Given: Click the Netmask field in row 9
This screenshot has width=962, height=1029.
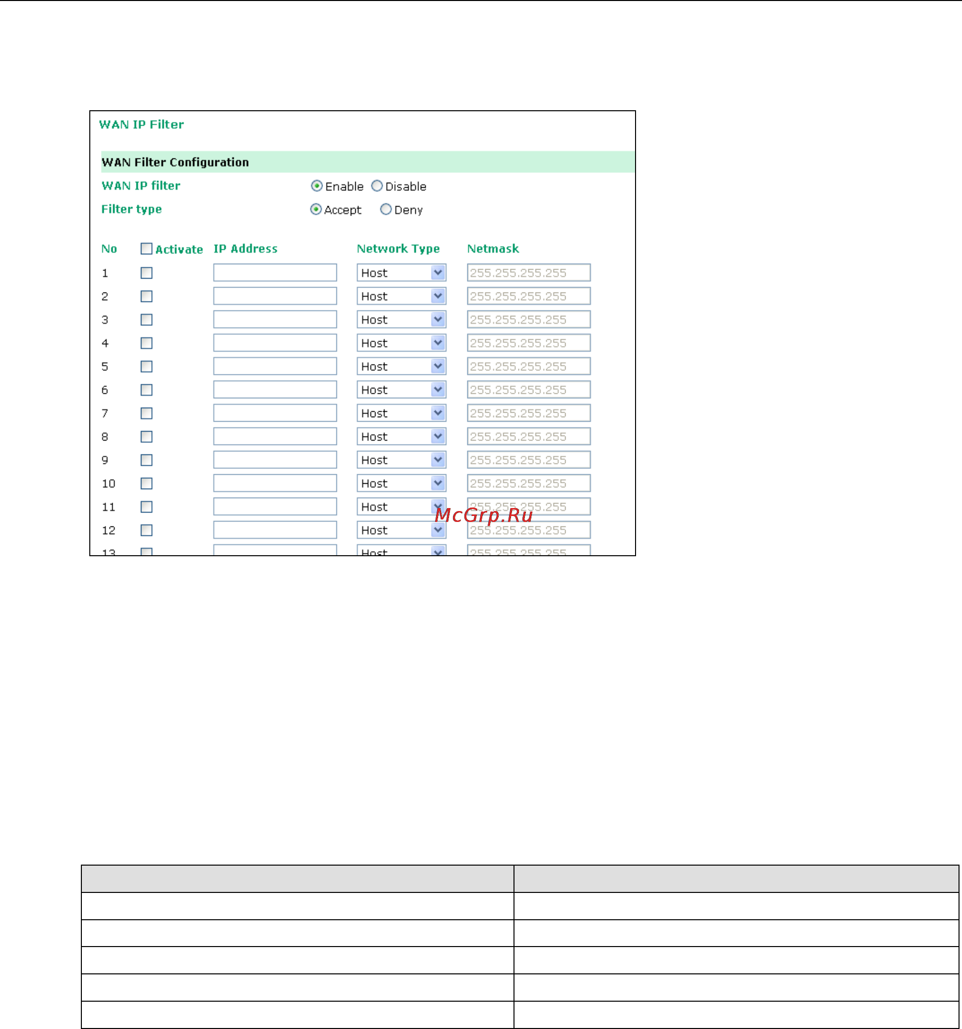Looking at the screenshot, I should [x=528, y=460].
